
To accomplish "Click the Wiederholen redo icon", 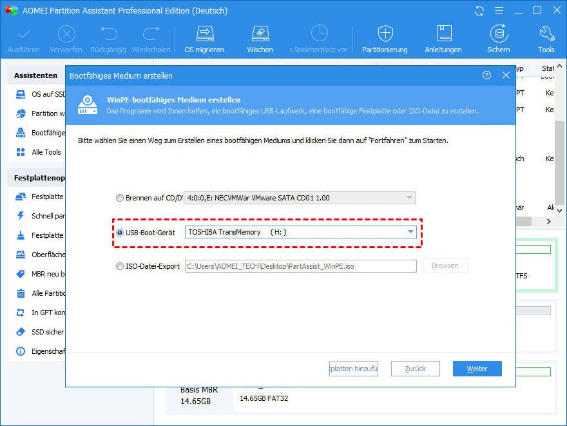I will (x=151, y=34).
